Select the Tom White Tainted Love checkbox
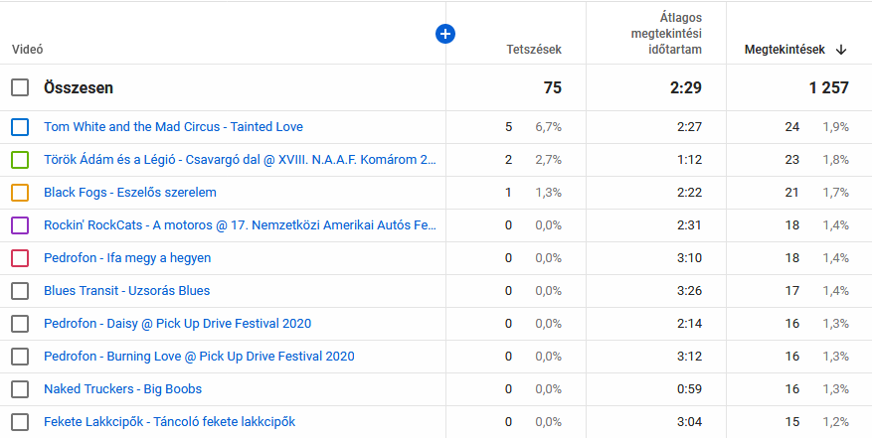Viewport: 872px width, 438px height. (x=20, y=127)
